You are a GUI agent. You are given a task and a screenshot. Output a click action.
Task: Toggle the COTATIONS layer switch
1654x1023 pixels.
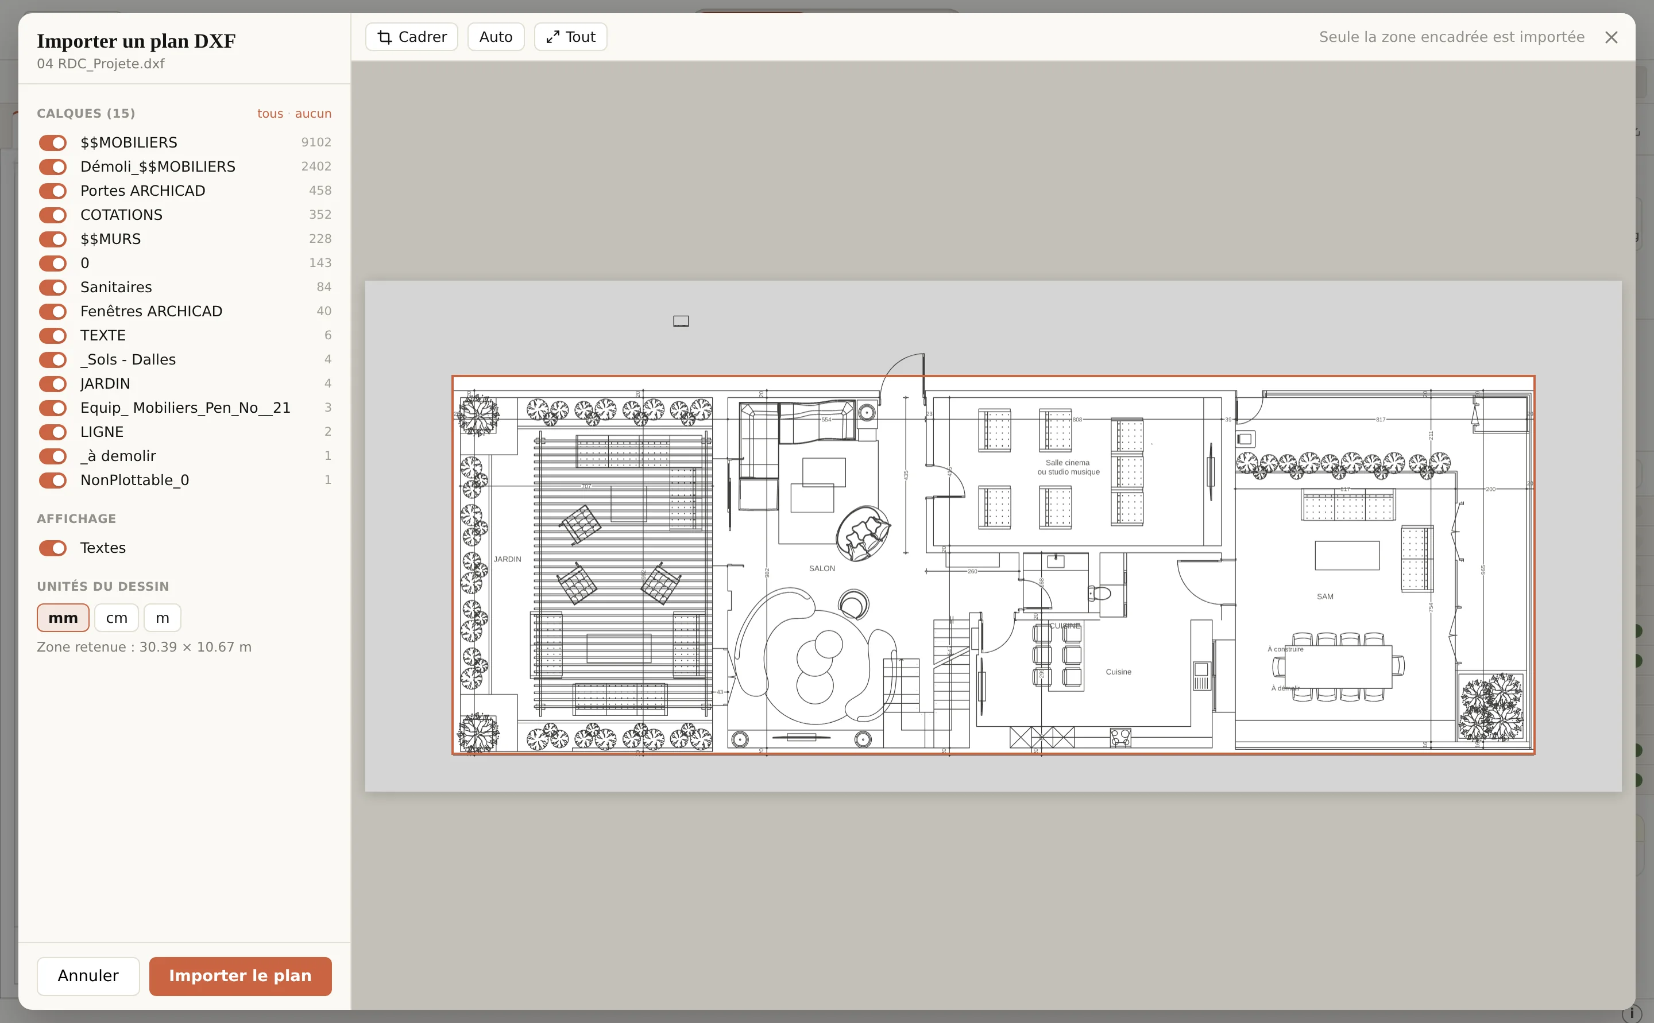(x=53, y=215)
